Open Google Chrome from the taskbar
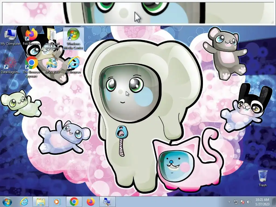Screen dimensions: 276x207 coord(74,202)
